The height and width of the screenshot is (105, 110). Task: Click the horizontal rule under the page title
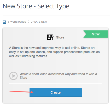[56, 16]
